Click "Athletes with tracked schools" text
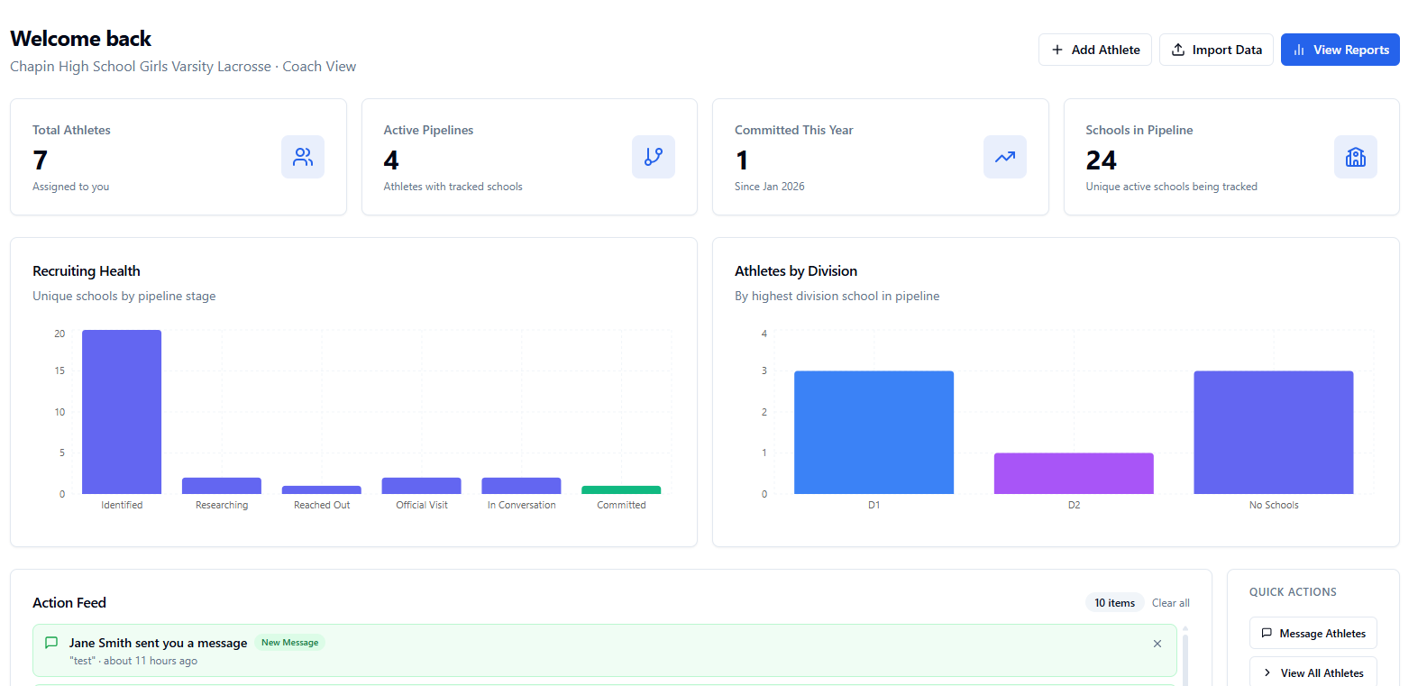Screen dimensions: 1427x686 point(453,187)
